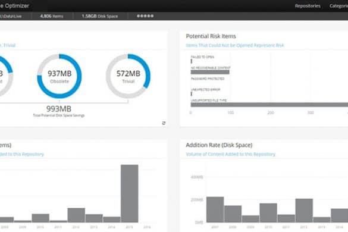The height and width of the screenshot is (232, 348).
Task: Click the 2009 bar in Disk Space chart
Action: coord(250,219)
